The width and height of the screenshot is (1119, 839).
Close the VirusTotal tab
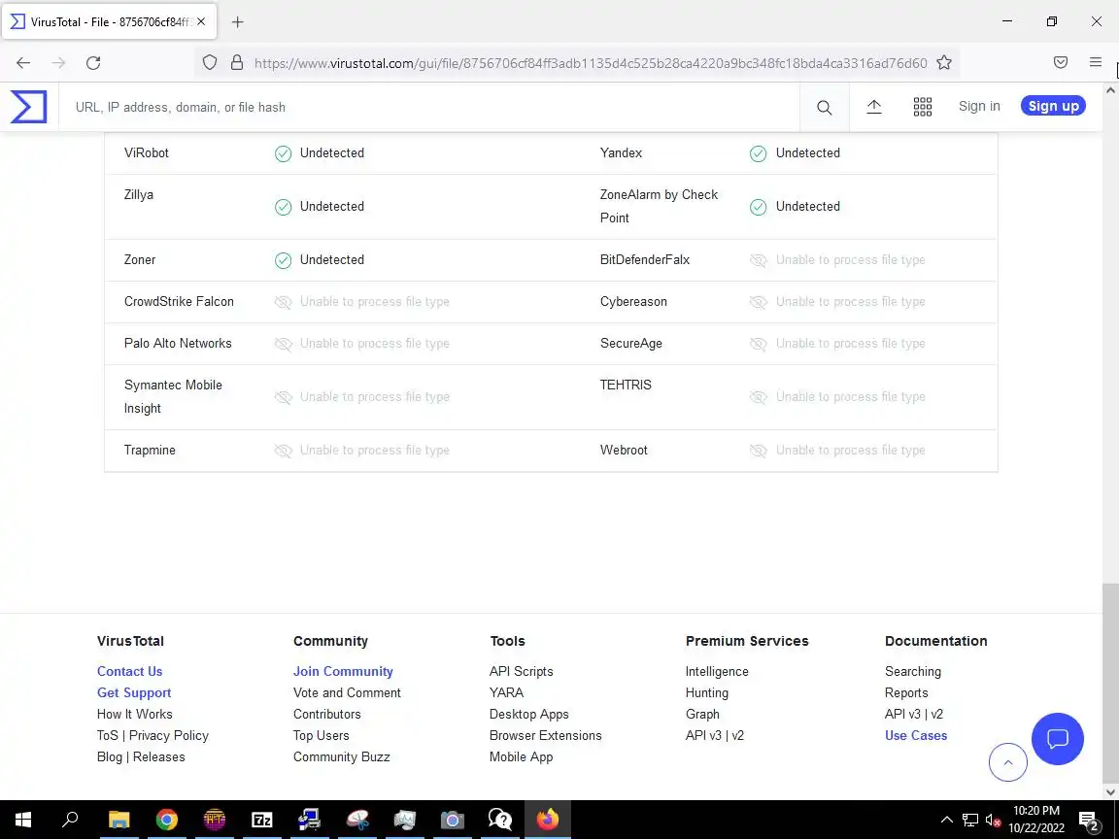[201, 22]
